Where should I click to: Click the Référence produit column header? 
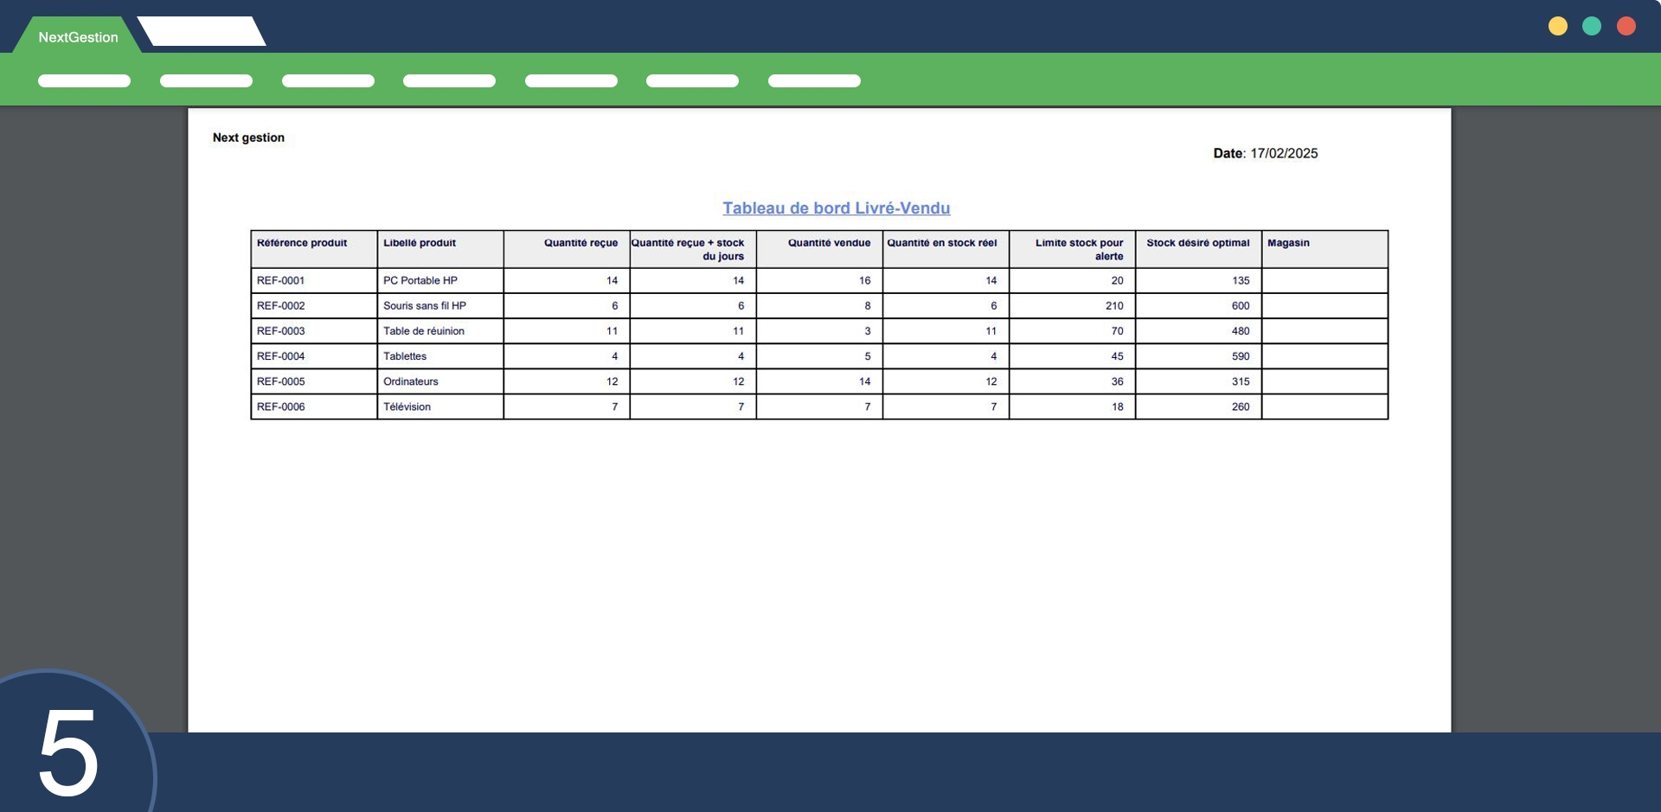tap(302, 243)
